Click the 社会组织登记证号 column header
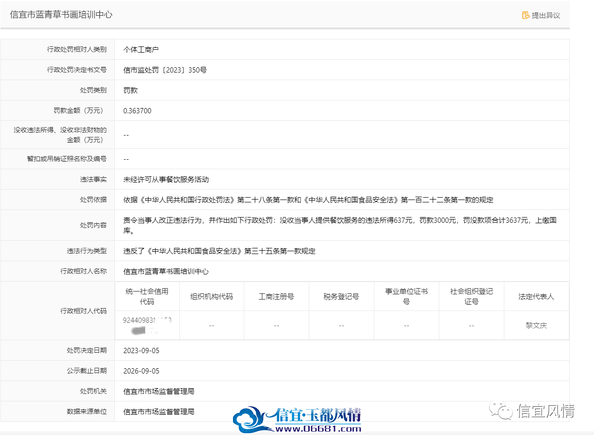The width and height of the screenshot is (594, 437). click(x=472, y=296)
